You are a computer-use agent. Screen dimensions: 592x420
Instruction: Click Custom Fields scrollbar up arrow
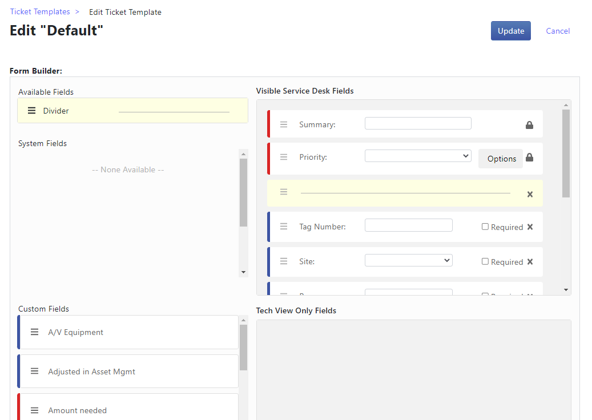[x=244, y=320]
